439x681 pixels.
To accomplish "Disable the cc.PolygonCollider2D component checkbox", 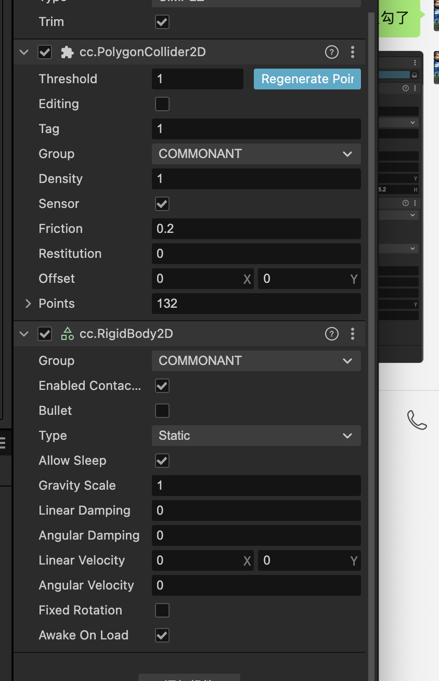I will (x=45, y=52).
